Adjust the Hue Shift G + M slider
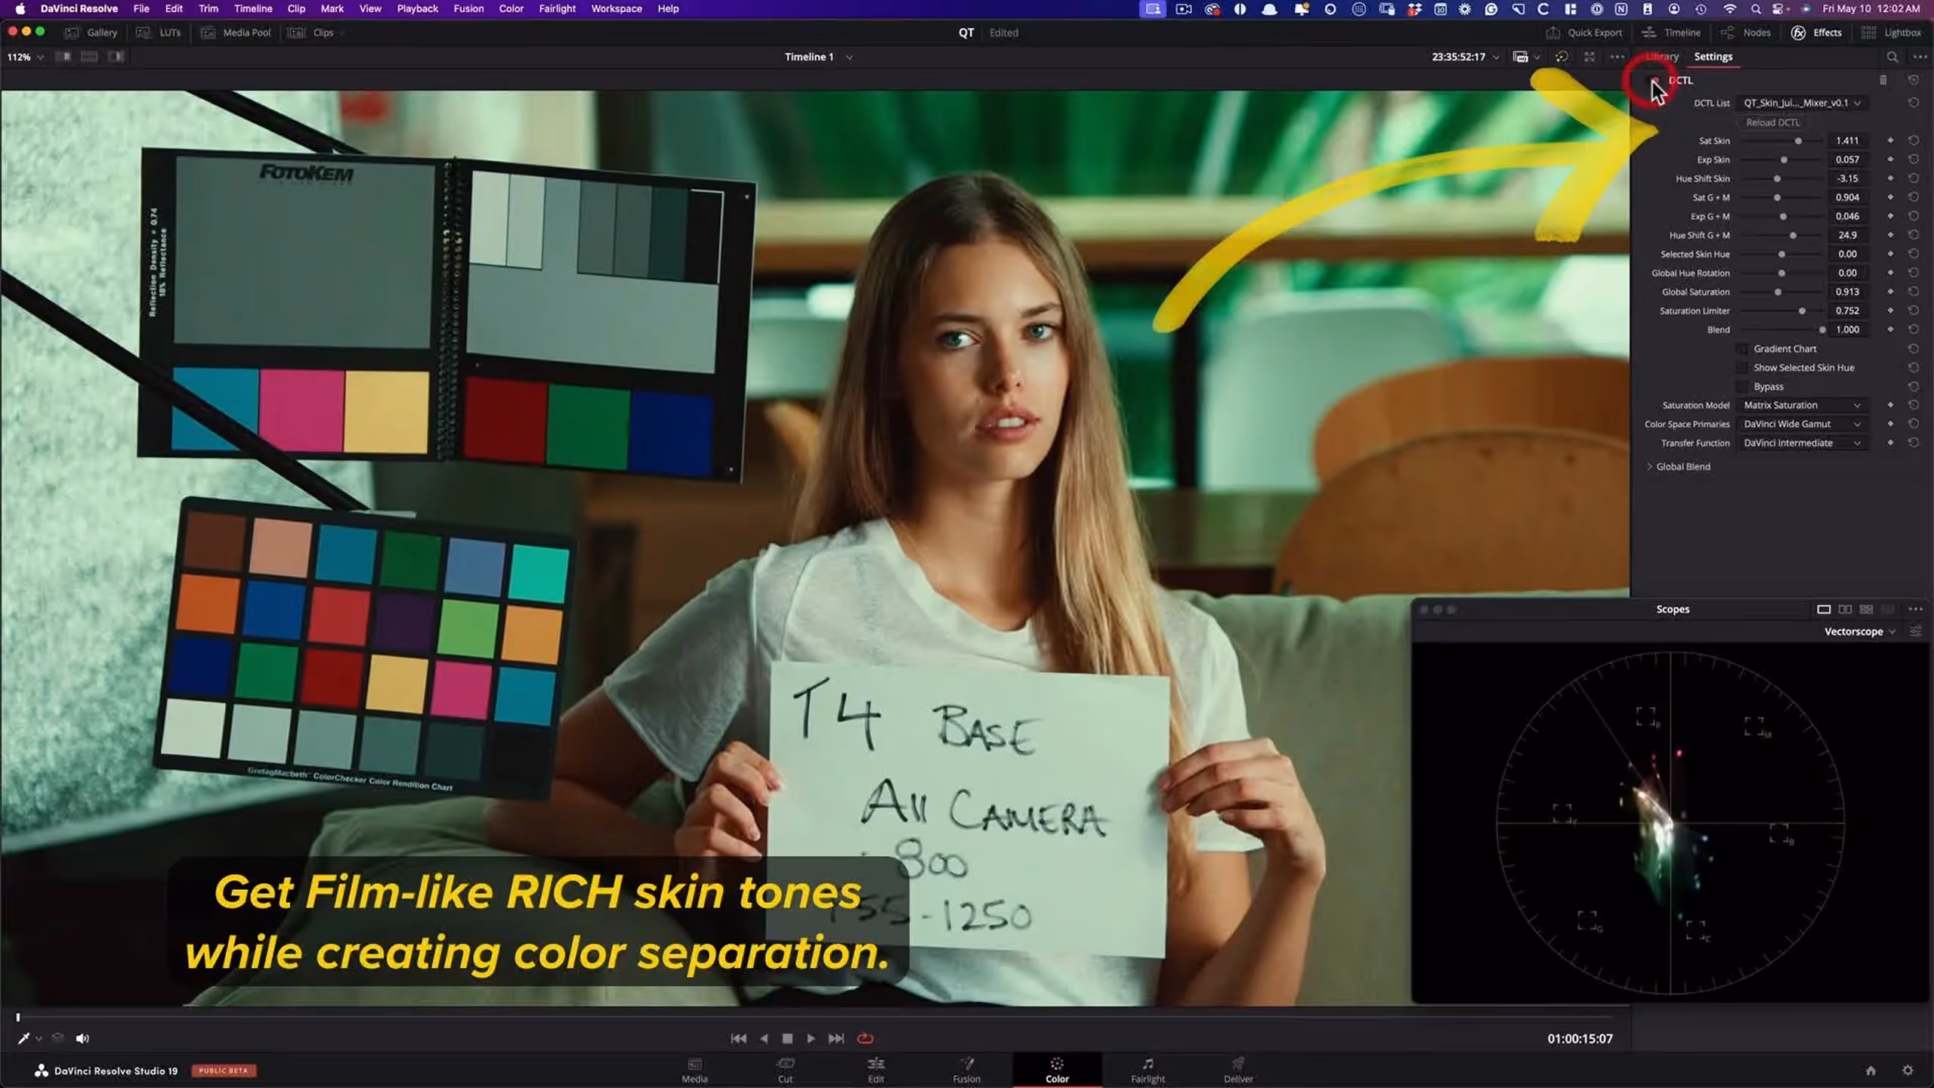The image size is (1934, 1088). tap(1793, 235)
